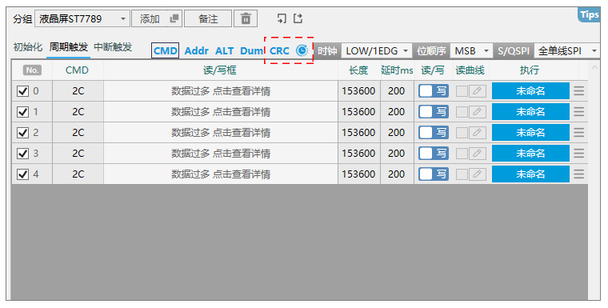Execute the 未命名 command in row 2
608x308 pixels.
click(x=530, y=132)
